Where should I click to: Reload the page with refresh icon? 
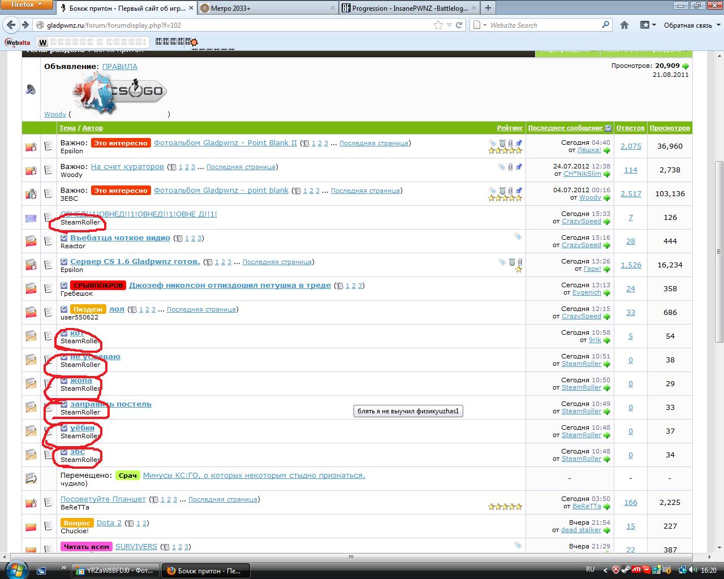coord(459,25)
